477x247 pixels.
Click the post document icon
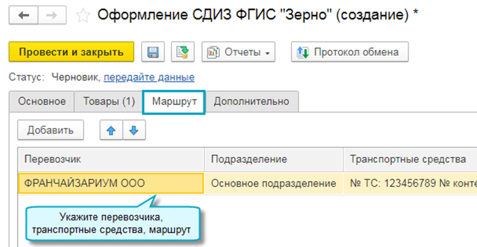(183, 52)
